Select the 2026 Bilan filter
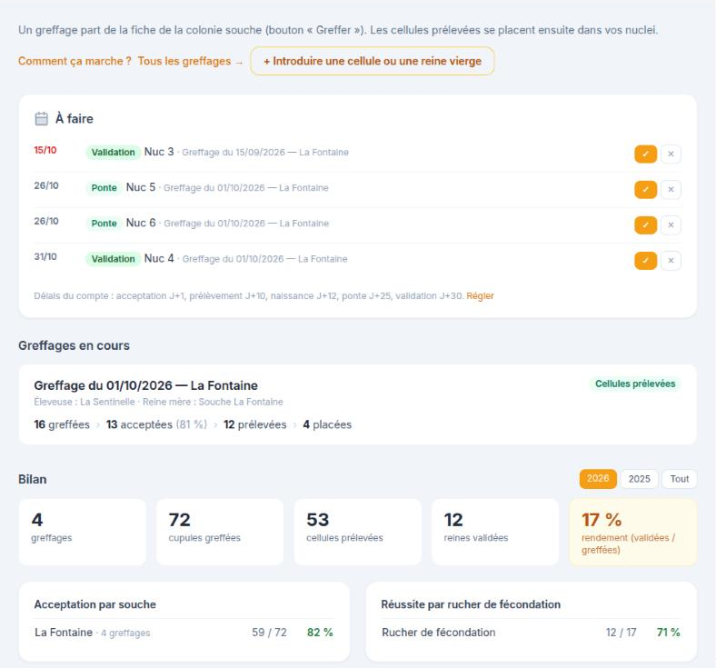Viewport: 716px width, 668px height. tap(598, 479)
